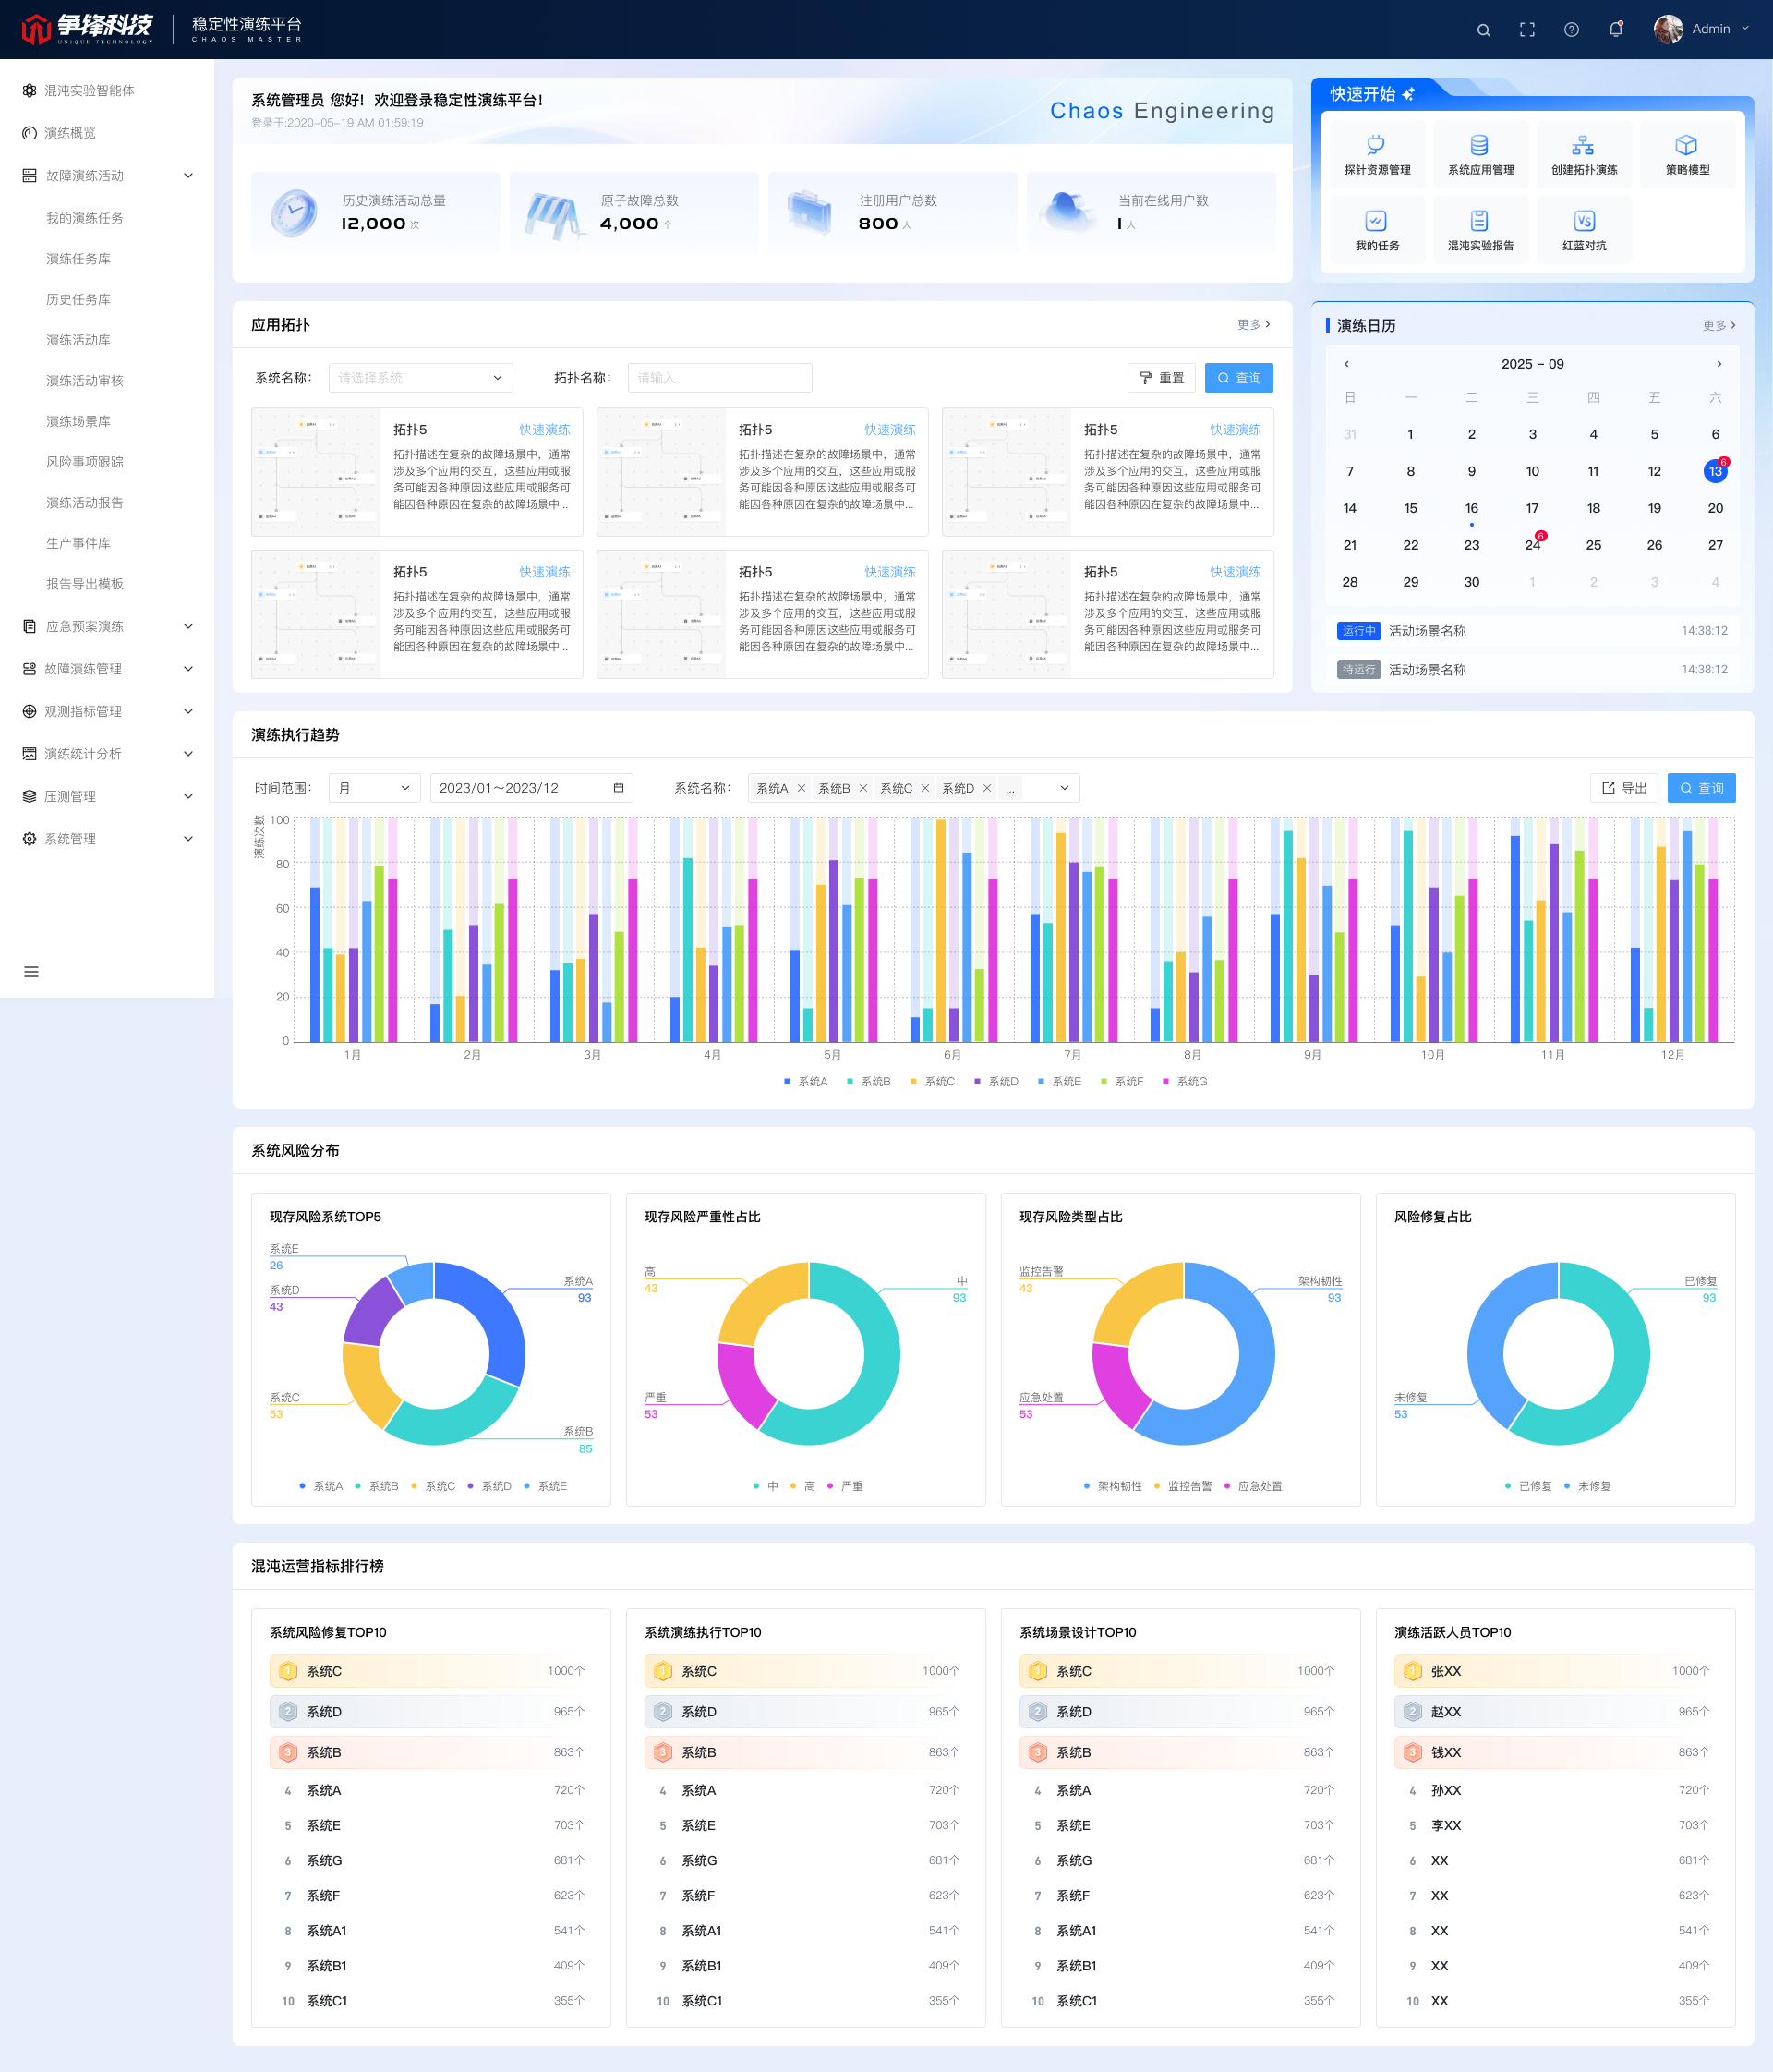This screenshot has height=2072, width=1773.
Task: Open 策略模型 quick start icon
Action: coord(1687,155)
